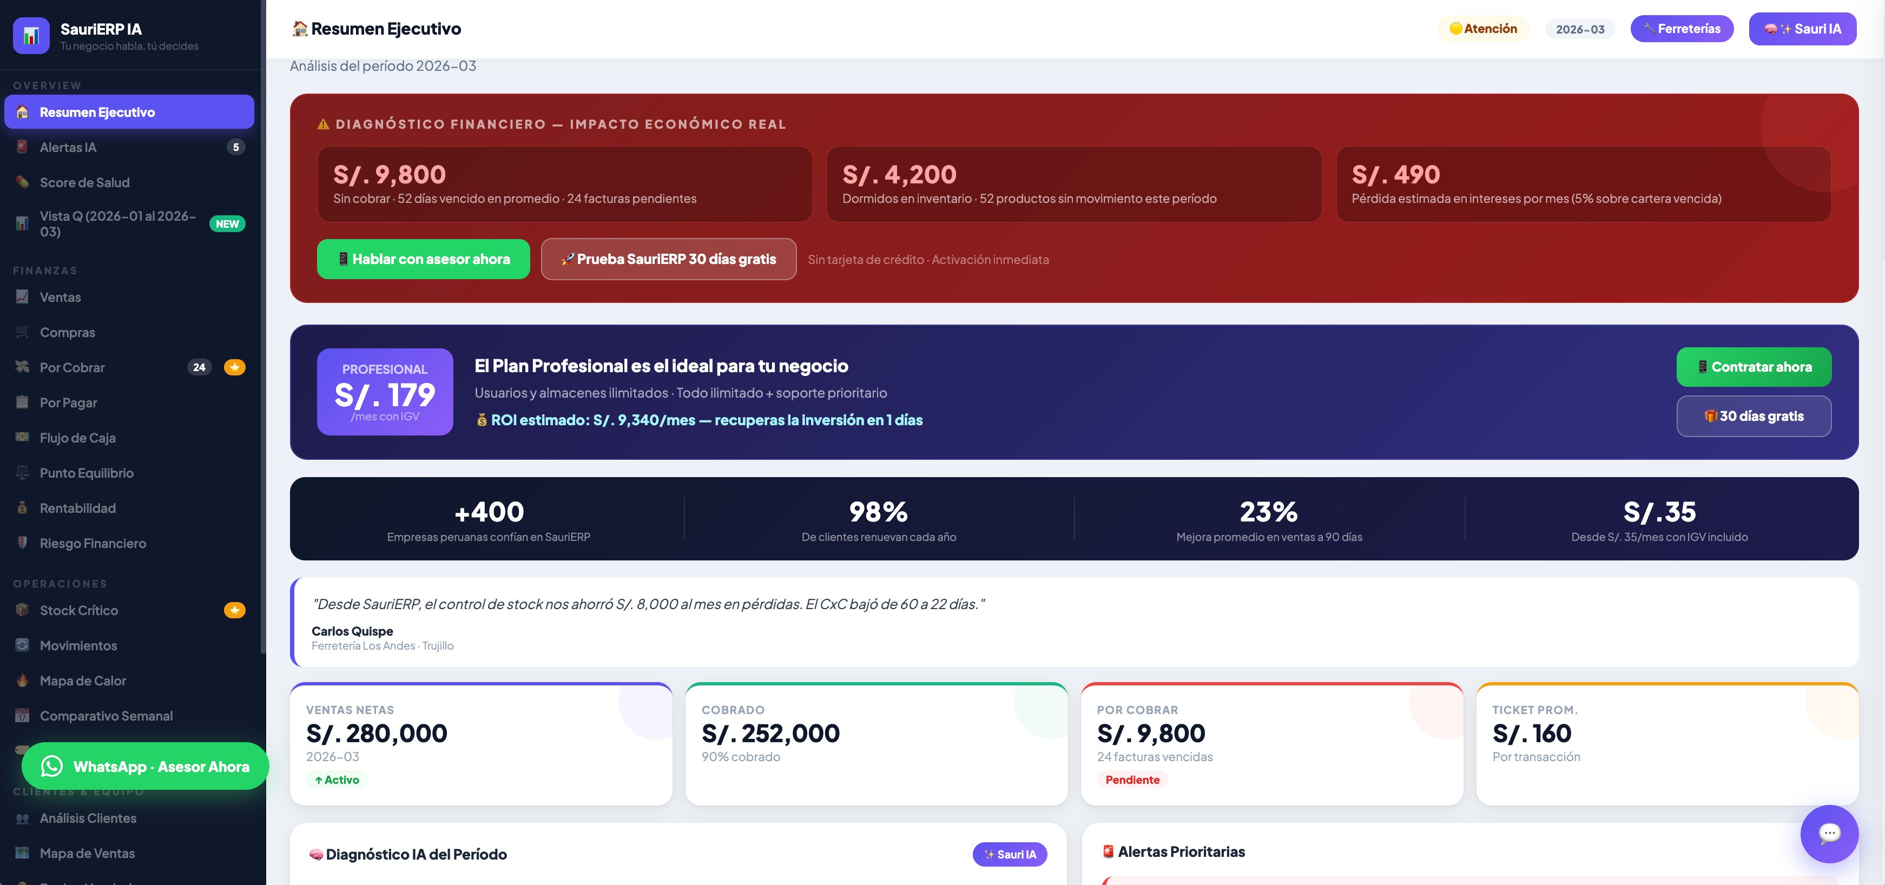
Task: Click the Movimientos icon
Action: tap(23, 645)
